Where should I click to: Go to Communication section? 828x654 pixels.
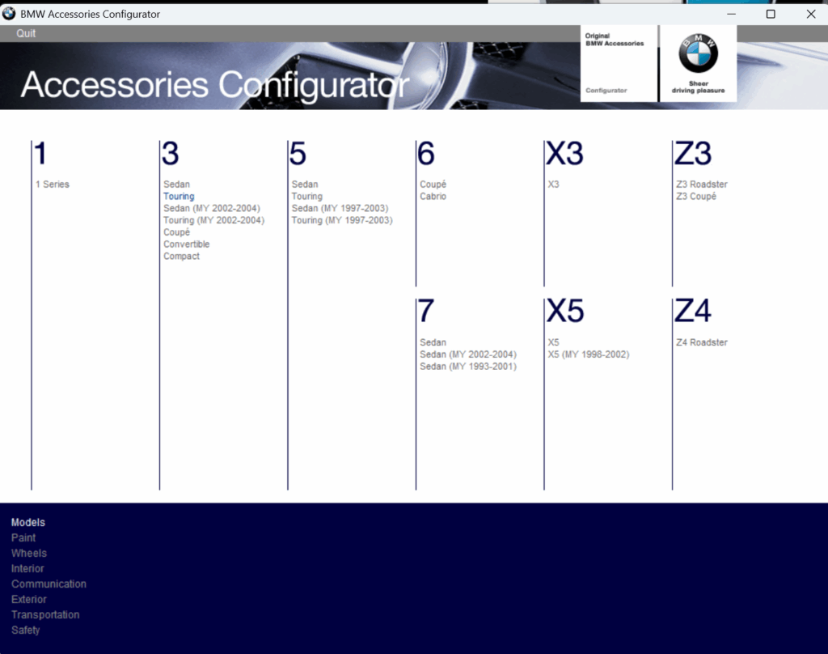(49, 584)
